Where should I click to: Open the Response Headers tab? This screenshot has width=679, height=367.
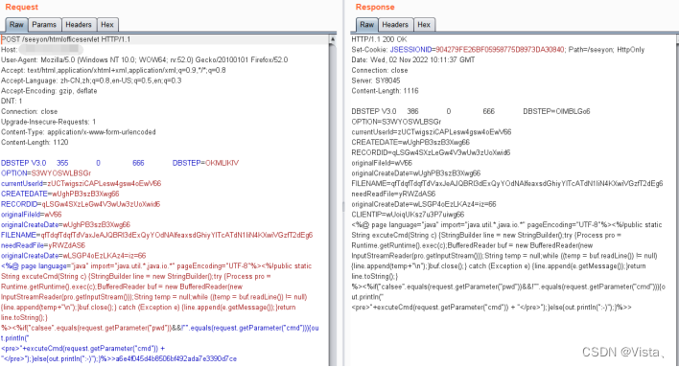click(x=395, y=25)
